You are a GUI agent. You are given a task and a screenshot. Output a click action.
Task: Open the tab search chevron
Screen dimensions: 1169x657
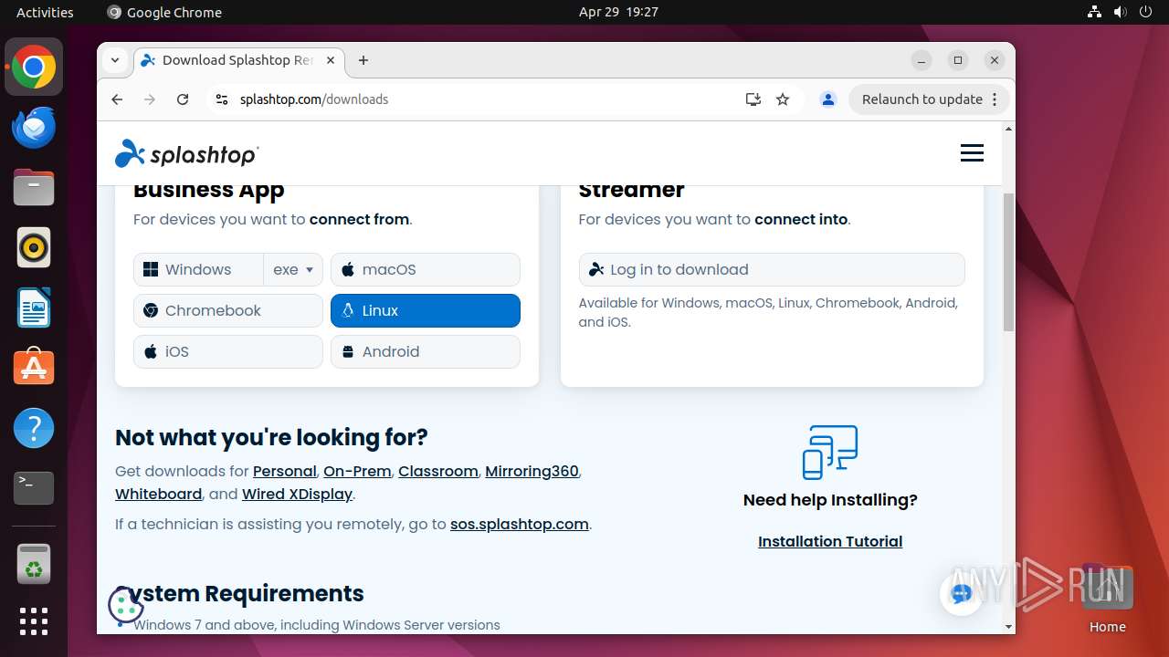click(115, 60)
